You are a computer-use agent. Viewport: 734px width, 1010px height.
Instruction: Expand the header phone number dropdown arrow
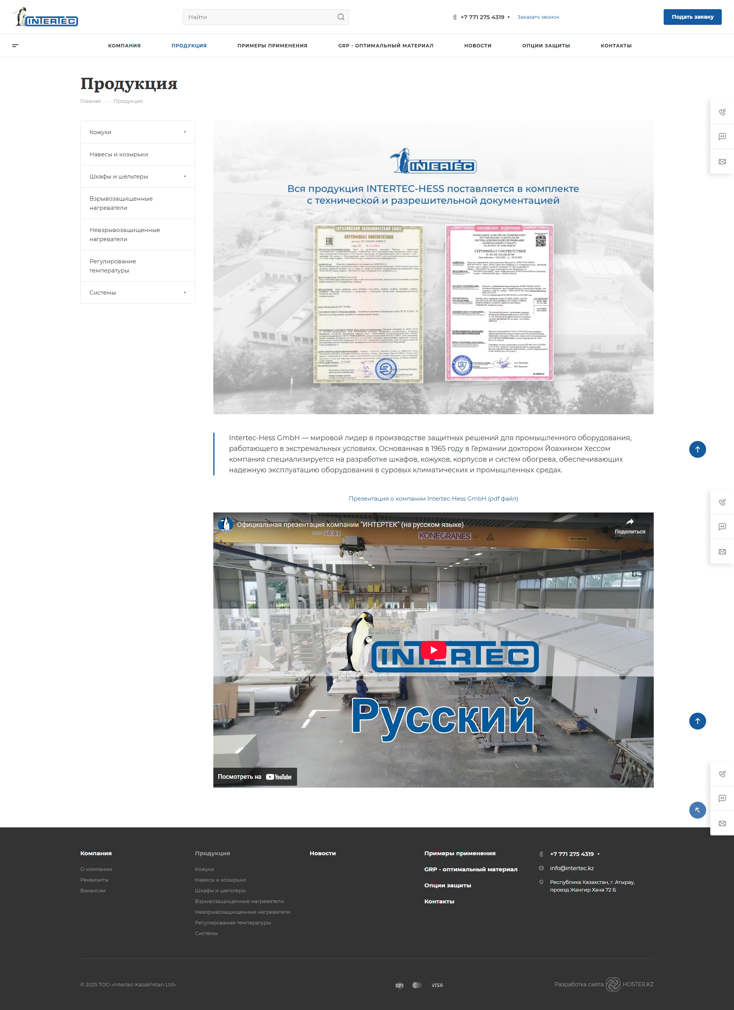[x=508, y=17]
